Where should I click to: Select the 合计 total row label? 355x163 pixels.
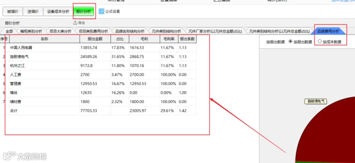pyautogui.click(x=14, y=111)
